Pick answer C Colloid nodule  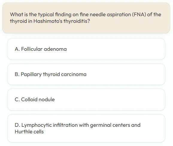pyautogui.click(x=86, y=99)
